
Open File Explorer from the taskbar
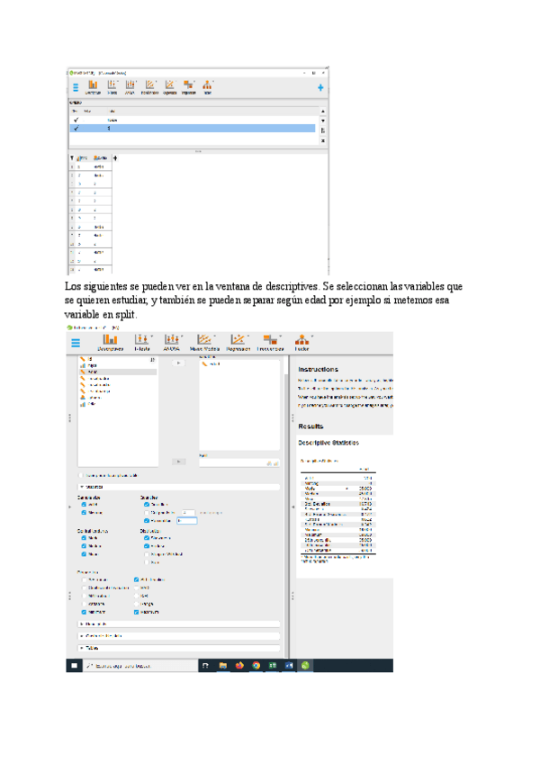pyautogui.click(x=223, y=666)
